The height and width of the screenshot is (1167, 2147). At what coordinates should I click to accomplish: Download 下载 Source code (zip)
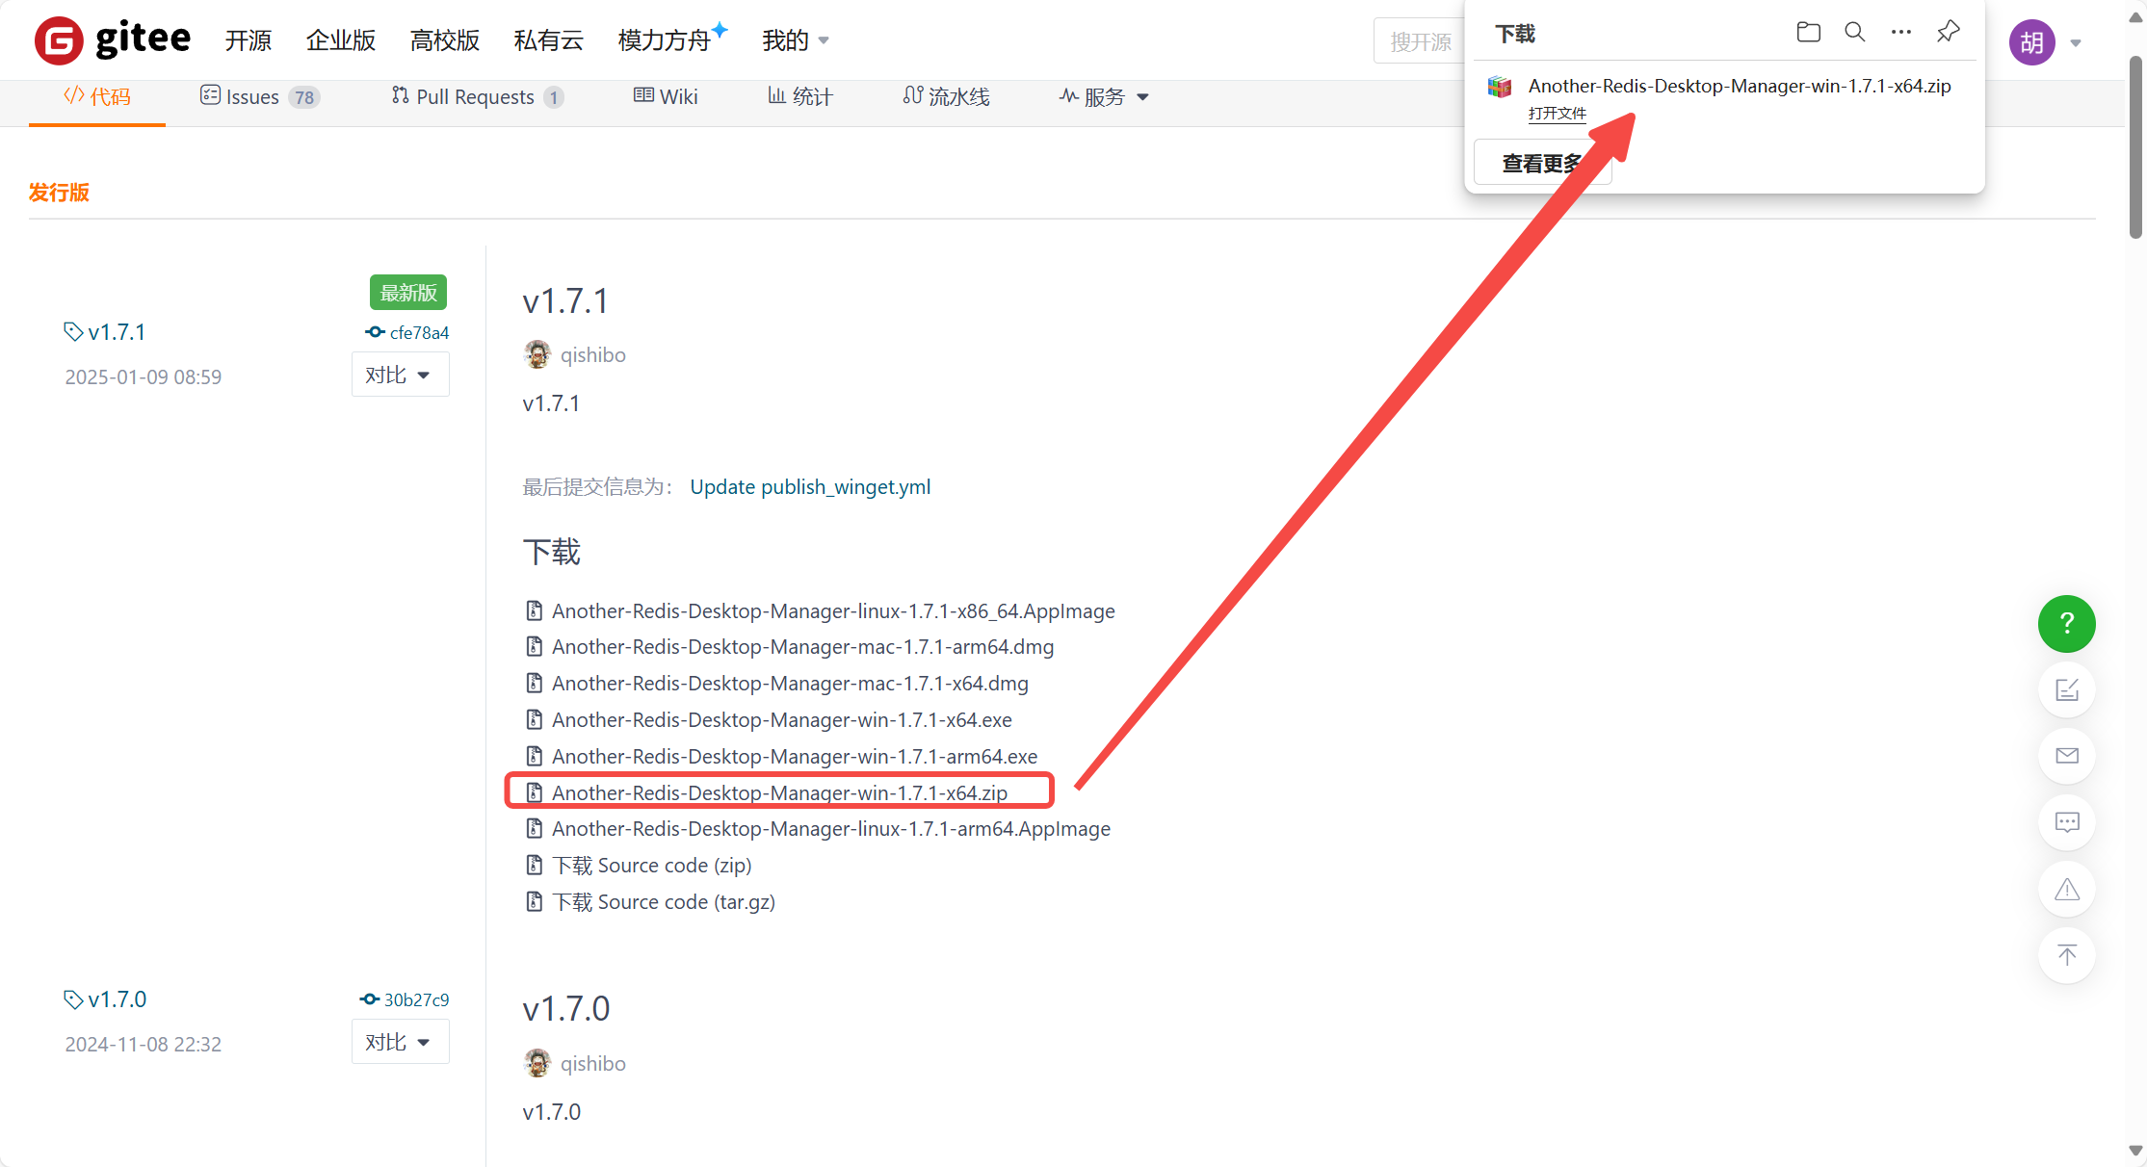tap(652, 865)
